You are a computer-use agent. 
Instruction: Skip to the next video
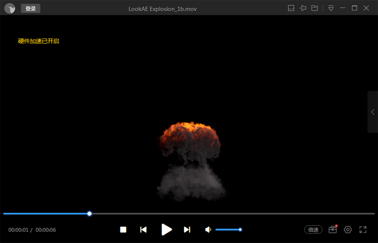pos(187,230)
